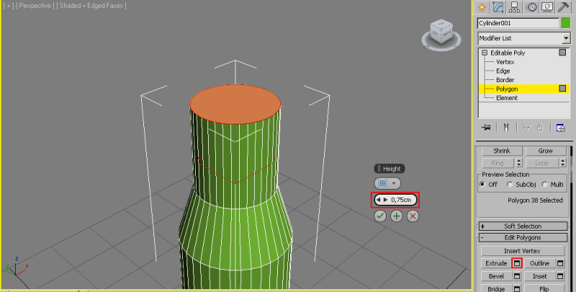The width and height of the screenshot is (576, 292).
Task: Adjust the Loop spinner arrows
Action: click(x=562, y=163)
